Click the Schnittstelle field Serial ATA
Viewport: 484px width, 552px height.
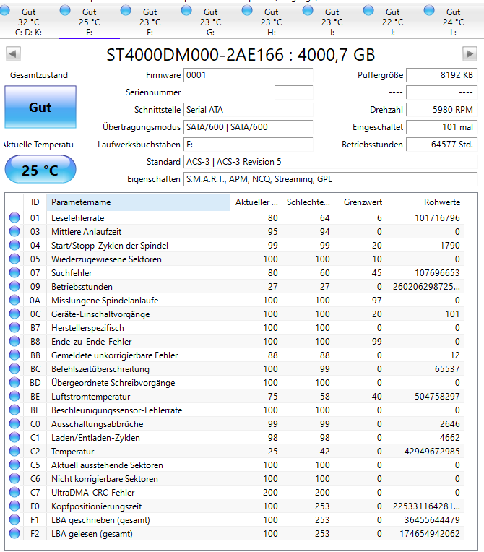[x=249, y=110]
